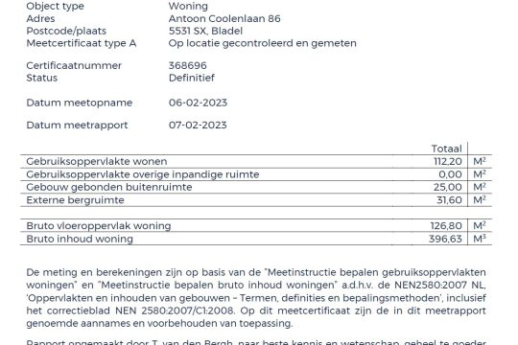Image resolution: width=518 pixels, height=345 pixels.
Task: Click the postcode 5531 SX, Bladel
Action: (x=205, y=31)
